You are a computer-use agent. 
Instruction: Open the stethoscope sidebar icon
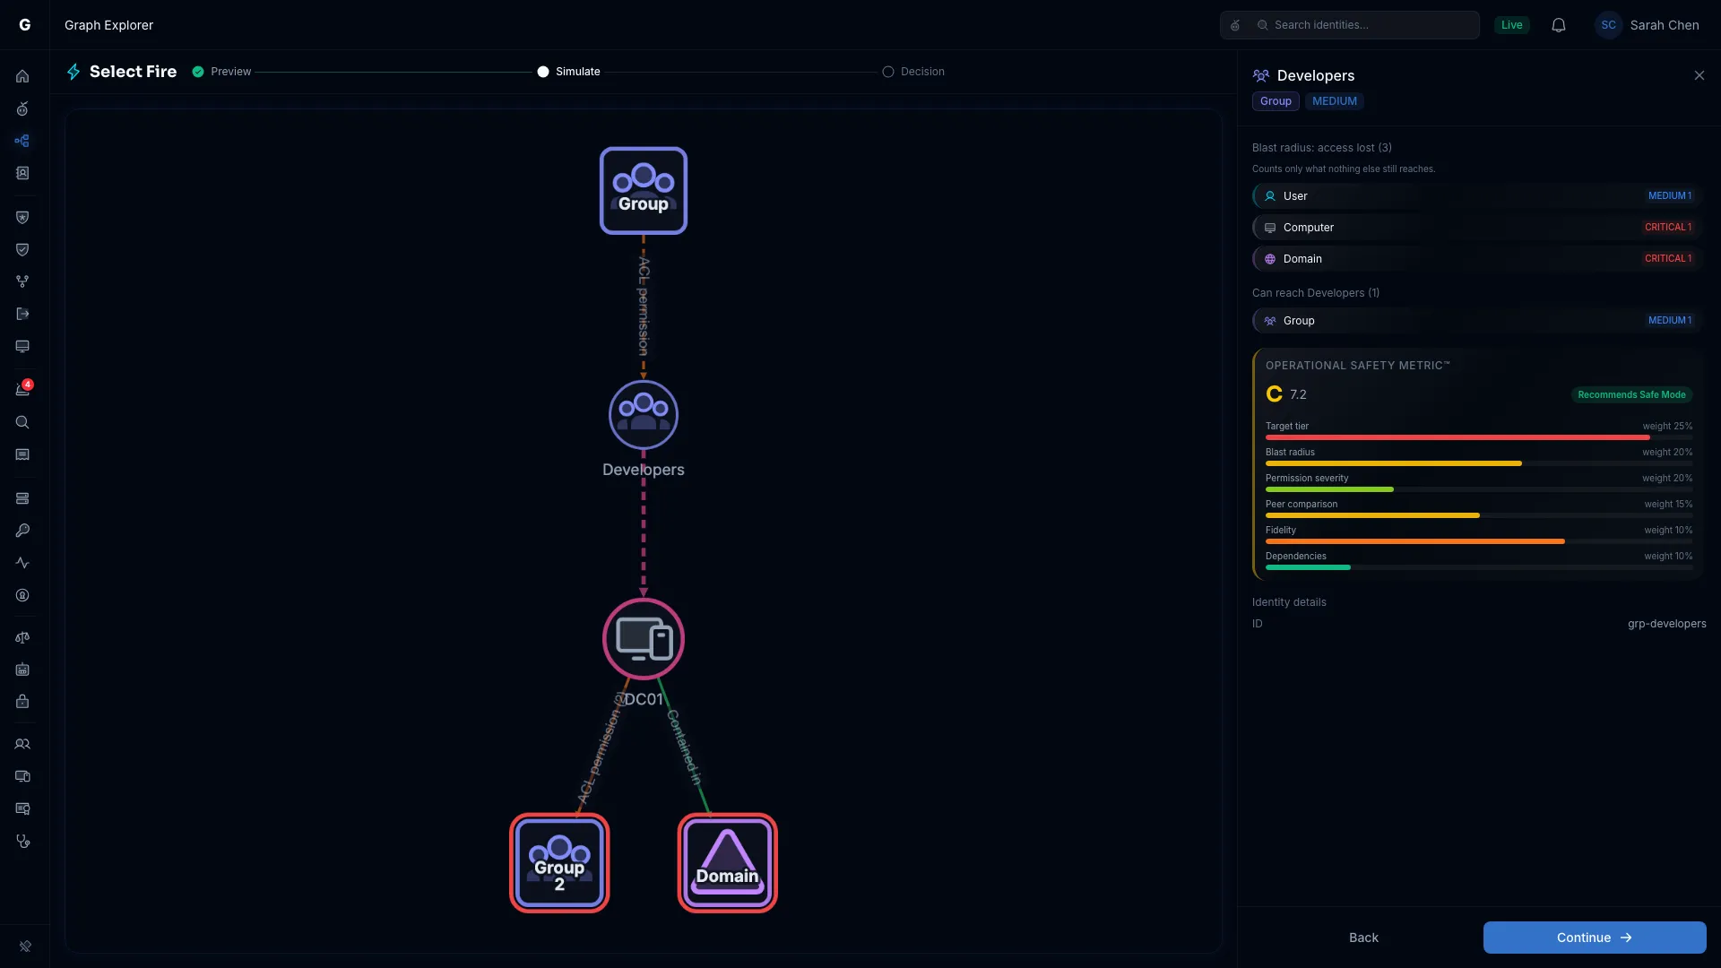click(22, 841)
